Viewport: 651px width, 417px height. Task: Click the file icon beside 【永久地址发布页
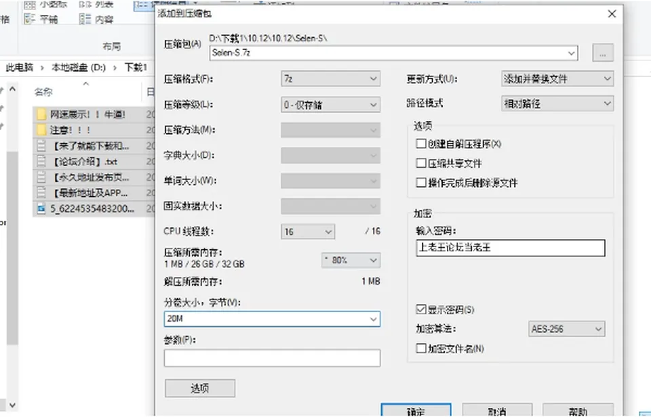pyautogui.click(x=41, y=177)
